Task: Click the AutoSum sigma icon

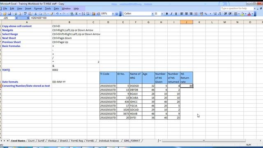Action: point(76,14)
